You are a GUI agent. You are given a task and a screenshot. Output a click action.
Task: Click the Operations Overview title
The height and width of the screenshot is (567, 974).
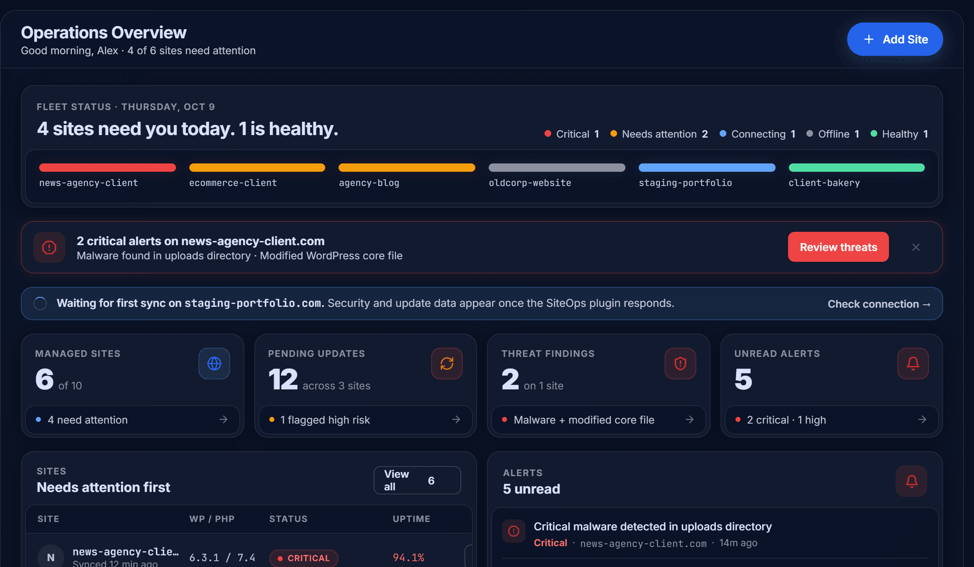(104, 33)
